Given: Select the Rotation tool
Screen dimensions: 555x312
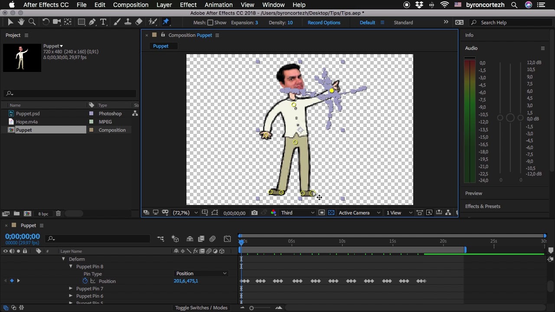Looking at the screenshot, I should click(x=46, y=22).
